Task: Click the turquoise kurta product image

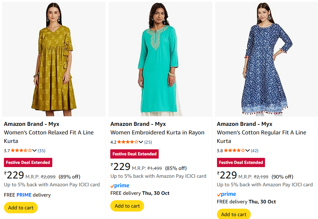Action: pyautogui.click(x=160, y=59)
